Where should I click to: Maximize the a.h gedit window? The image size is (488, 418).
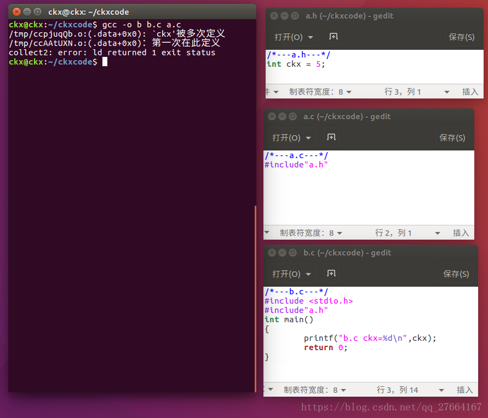(x=295, y=15)
